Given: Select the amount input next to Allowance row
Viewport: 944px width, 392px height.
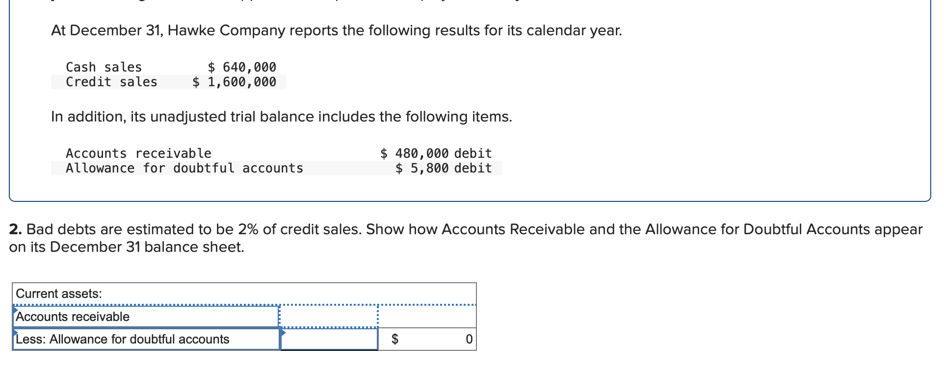Looking at the screenshot, I should (329, 339).
